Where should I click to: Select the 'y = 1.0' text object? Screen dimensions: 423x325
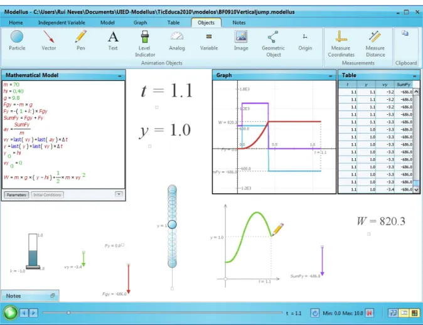[x=165, y=131]
